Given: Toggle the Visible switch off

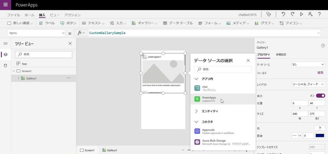Looking at the screenshot, I should [321, 96].
